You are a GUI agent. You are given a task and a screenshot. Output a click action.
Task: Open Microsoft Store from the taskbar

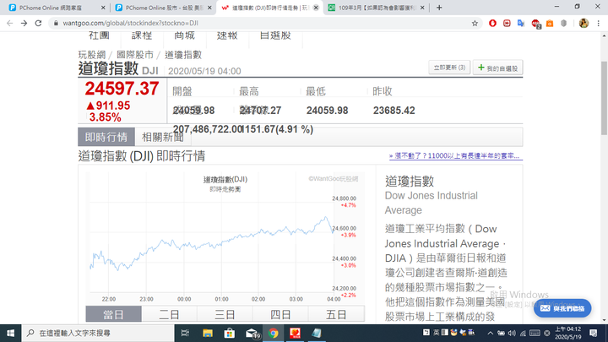click(x=229, y=333)
